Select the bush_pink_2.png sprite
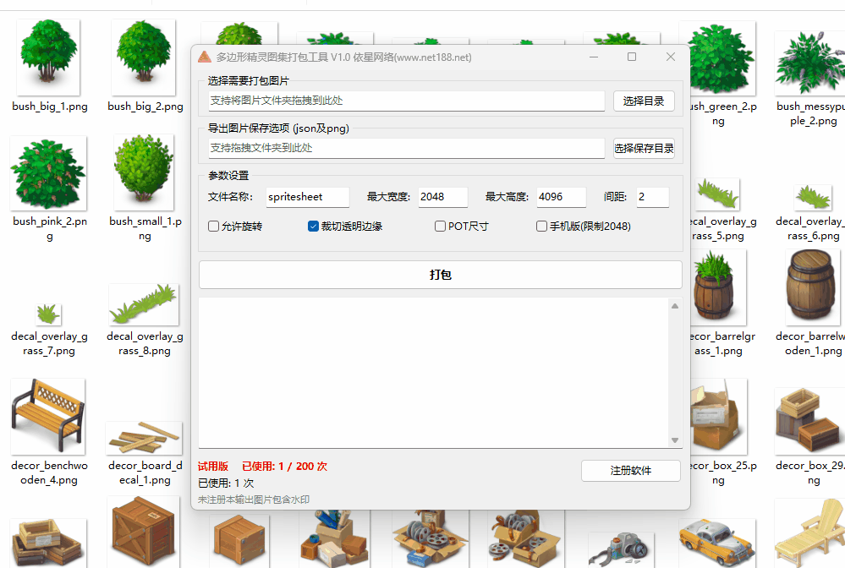The width and height of the screenshot is (845, 568). [48, 172]
